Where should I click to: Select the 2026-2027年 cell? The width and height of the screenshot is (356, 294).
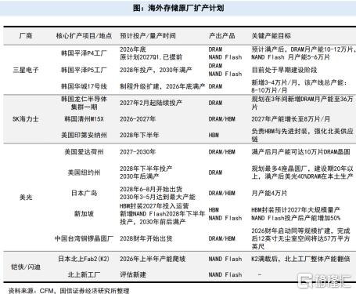(138, 119)
